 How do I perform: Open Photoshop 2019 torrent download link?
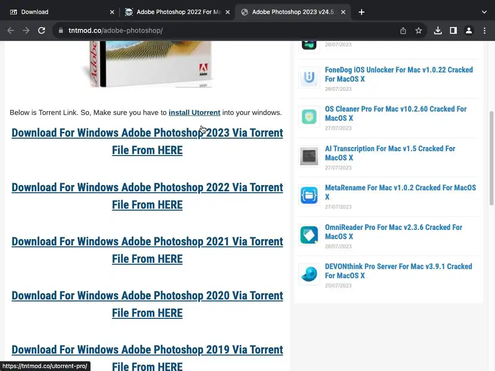click(x=147, y=358)
